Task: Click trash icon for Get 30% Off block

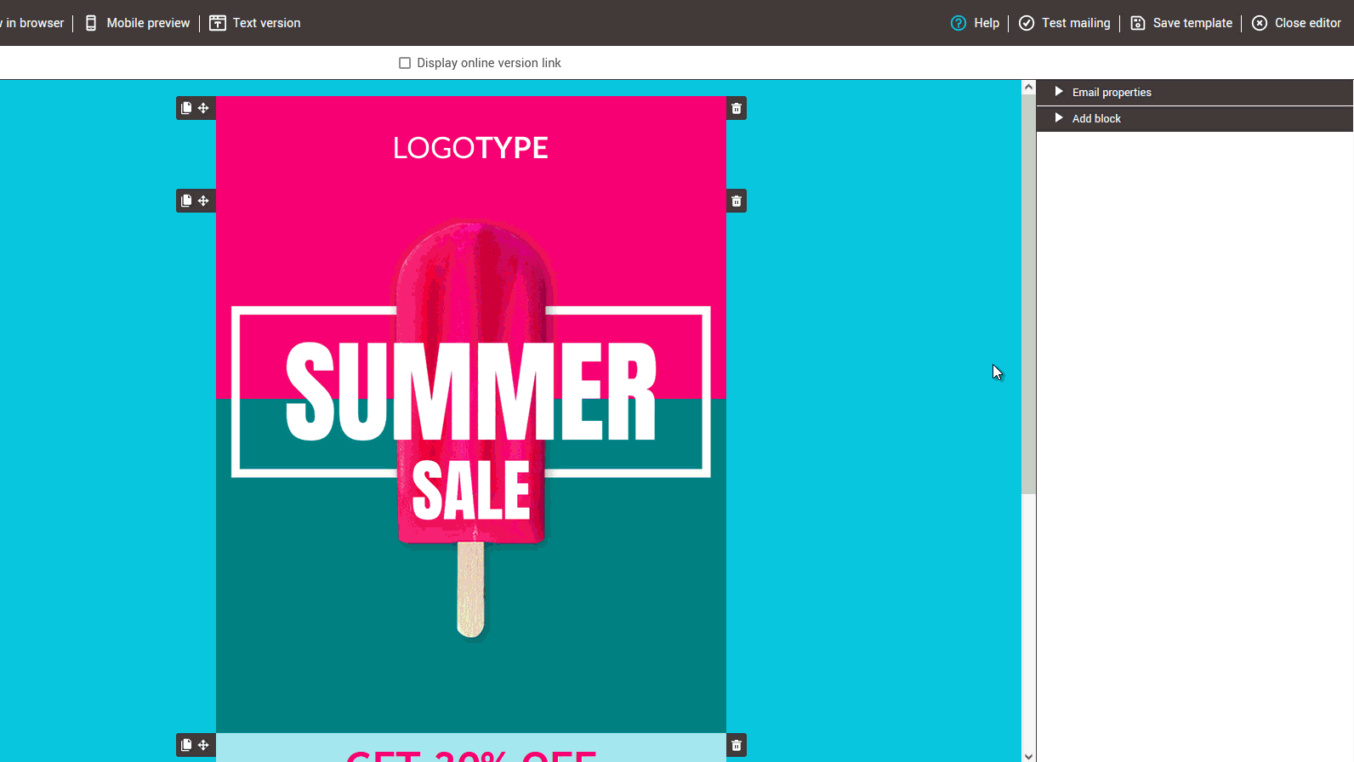Action: (x=737, y=746)
